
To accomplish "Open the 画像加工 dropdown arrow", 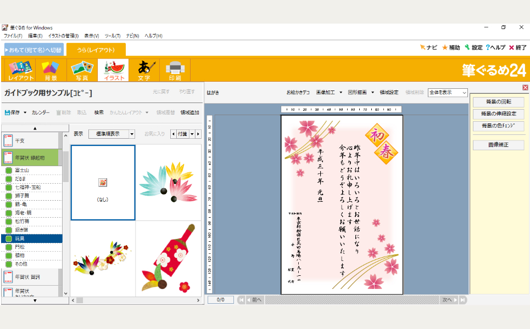I will (x=341, y=93).
